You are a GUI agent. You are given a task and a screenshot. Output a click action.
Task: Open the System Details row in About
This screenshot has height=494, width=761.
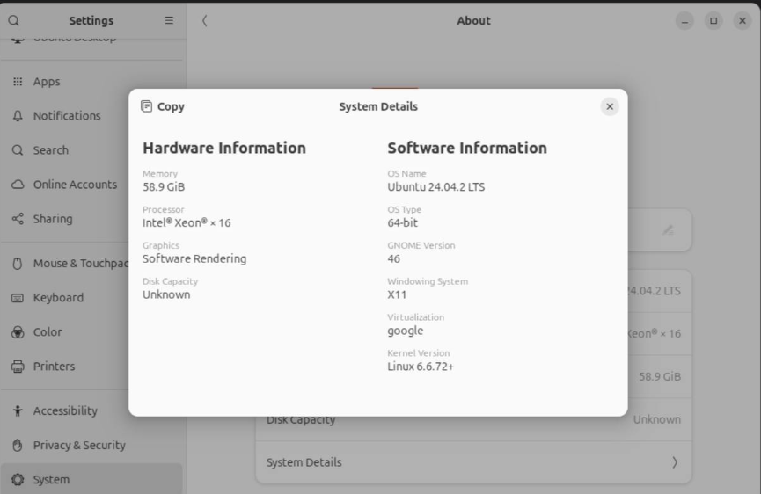[473, 462]
